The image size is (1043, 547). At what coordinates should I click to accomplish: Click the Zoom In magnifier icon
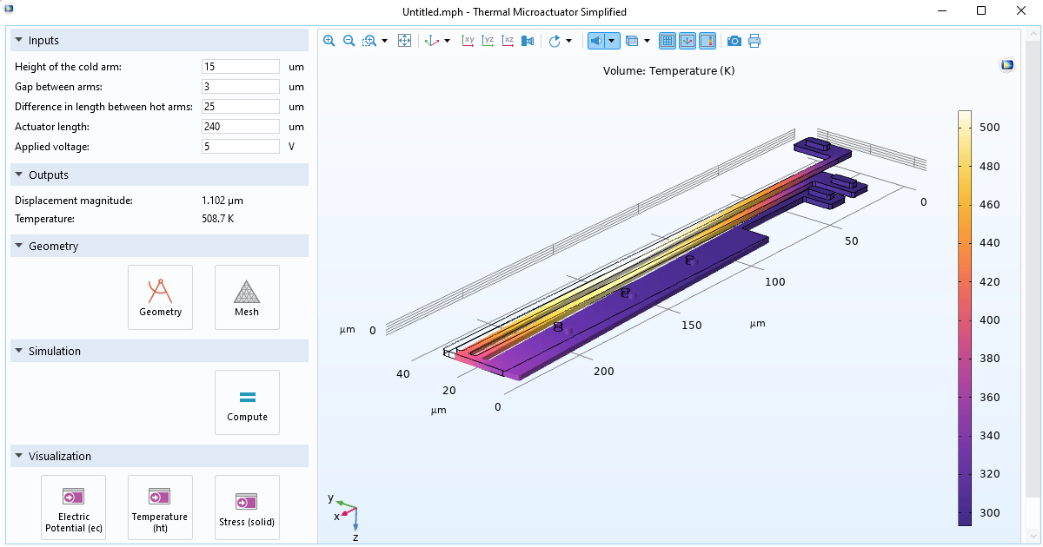[x=329, y=41]
